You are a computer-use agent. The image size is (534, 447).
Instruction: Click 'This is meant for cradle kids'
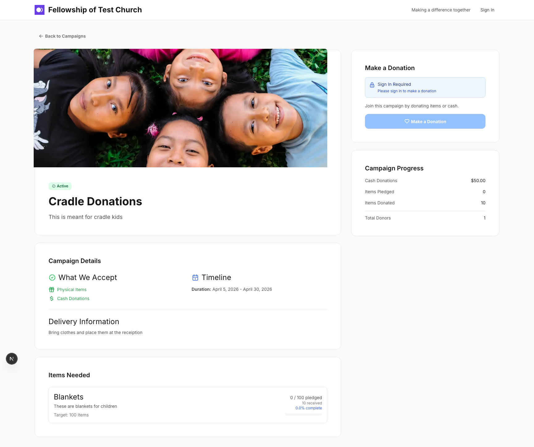86,217
